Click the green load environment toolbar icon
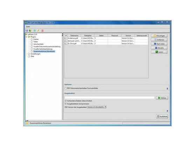The width and height of the screenshot is (195, 146). click(x=30, y=30)
